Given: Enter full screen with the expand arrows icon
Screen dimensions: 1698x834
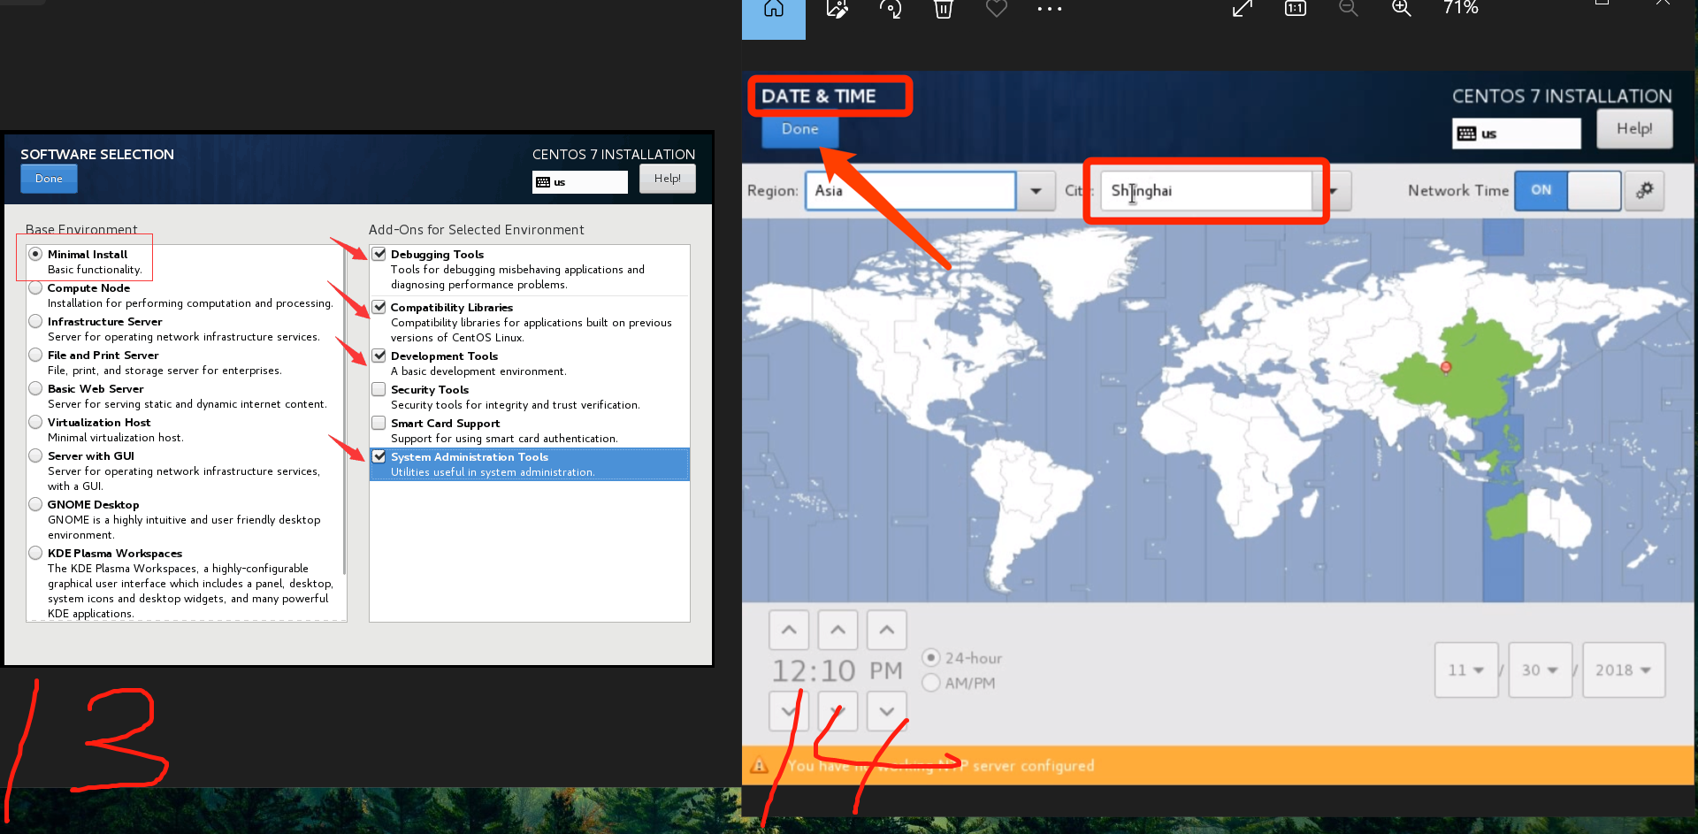Looking at the screenshot, I should (1243, 9).
